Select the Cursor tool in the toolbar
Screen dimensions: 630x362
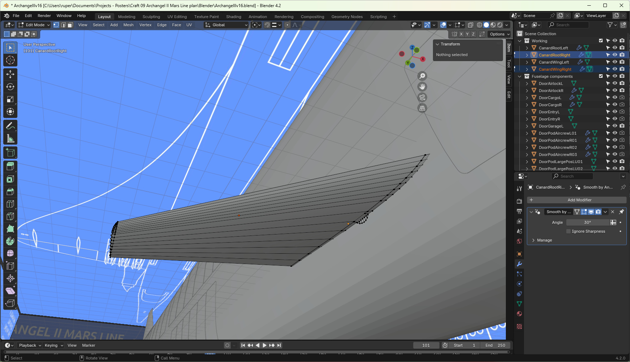[10, 60]
